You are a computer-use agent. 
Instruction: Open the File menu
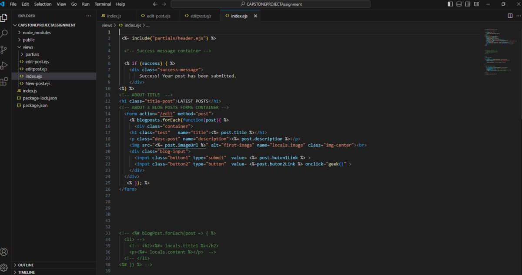coord(13,4)
